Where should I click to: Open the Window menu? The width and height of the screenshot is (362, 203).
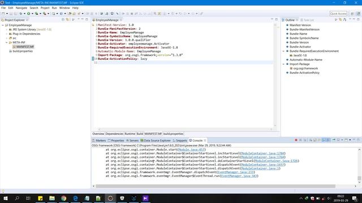(x=64, y=8)
